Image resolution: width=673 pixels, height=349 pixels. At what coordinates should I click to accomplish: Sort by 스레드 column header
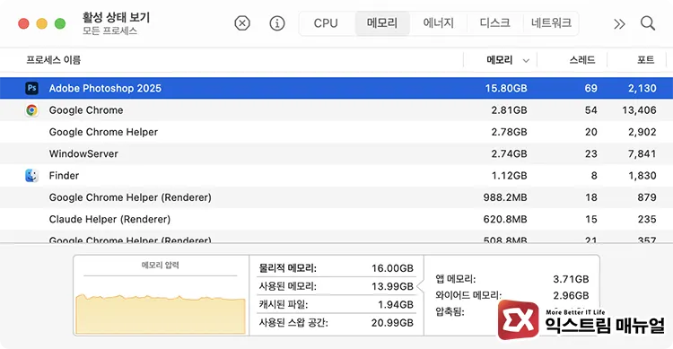click(x=582, y=60)
